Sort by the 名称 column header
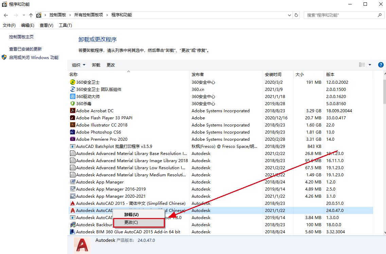The height and width of the screenshot is (254, 386). [x=128, y=74]
